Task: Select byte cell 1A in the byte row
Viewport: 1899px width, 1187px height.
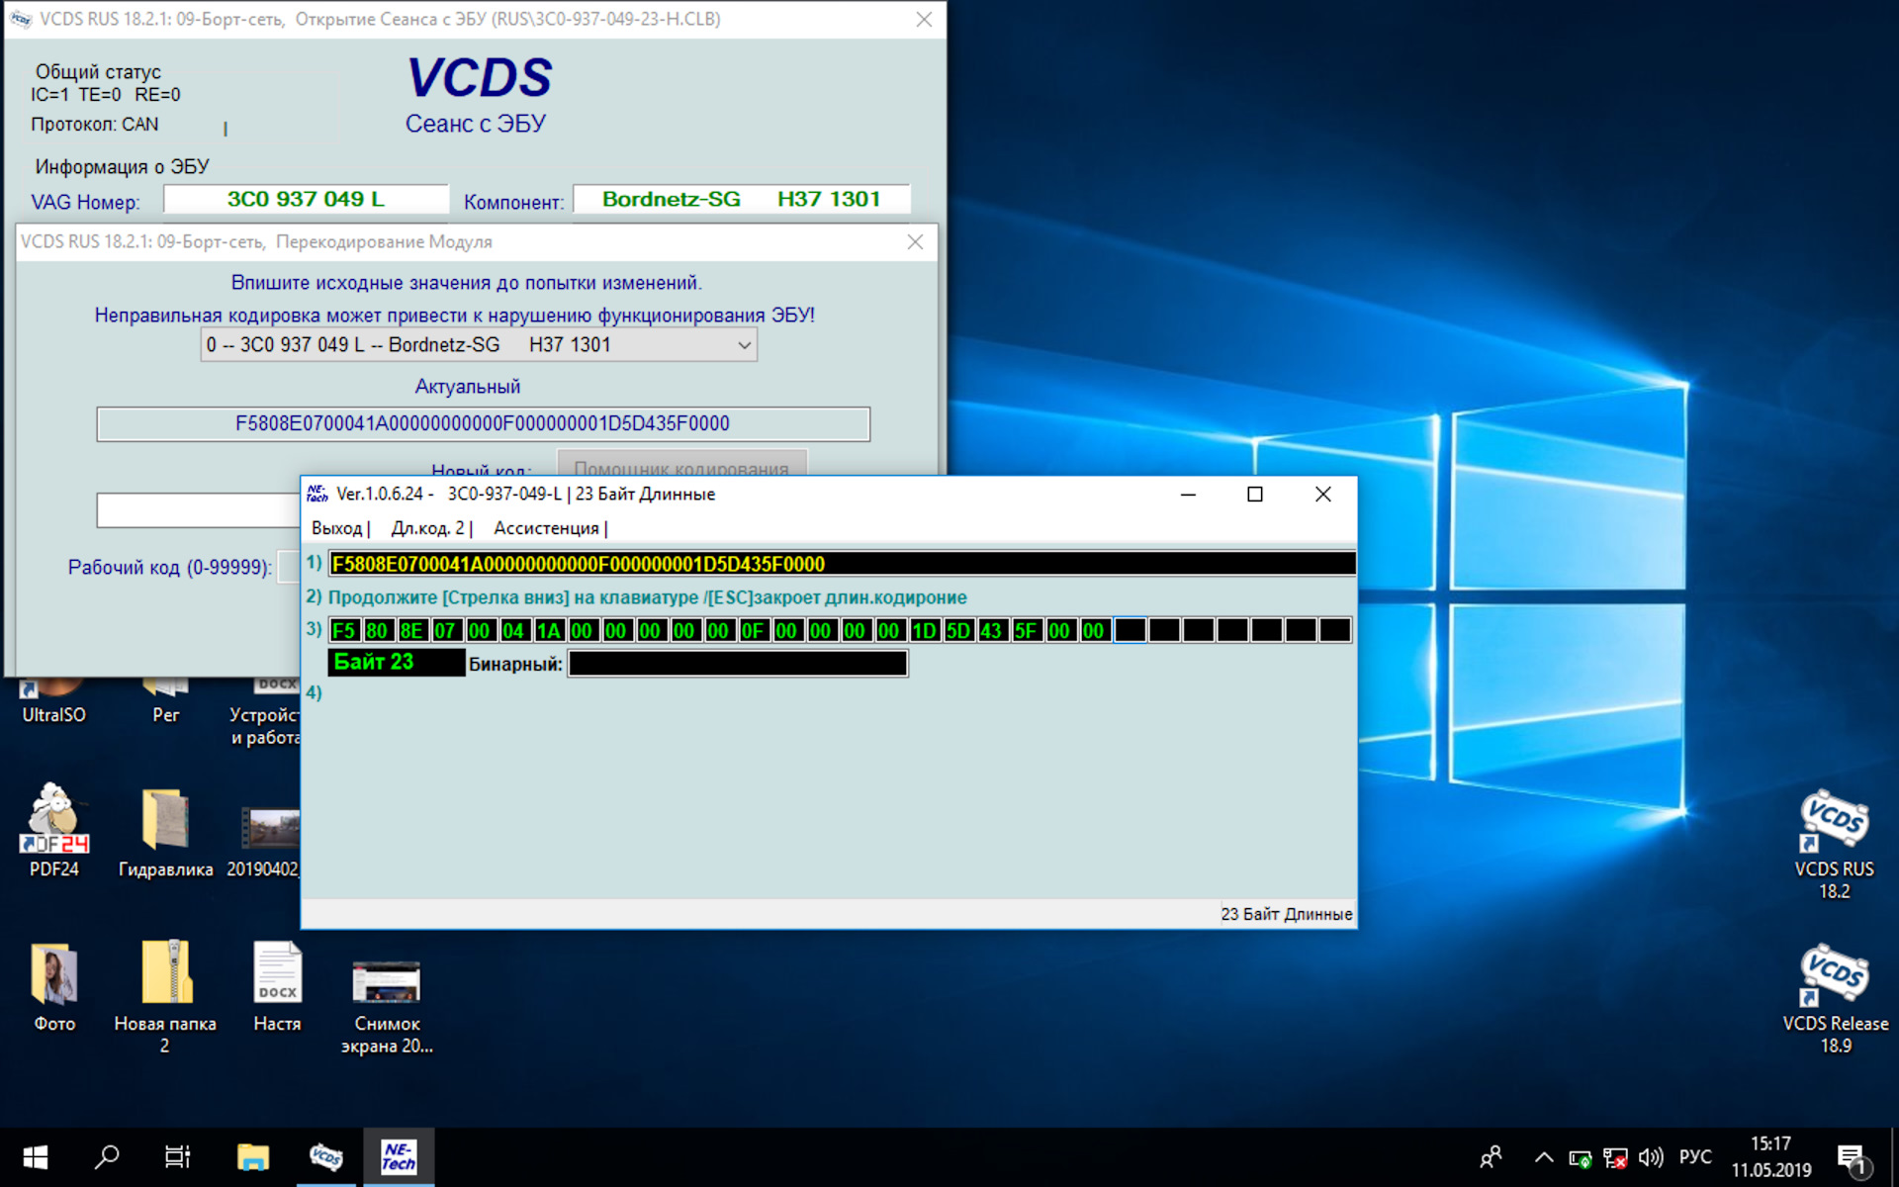Action: click(x=549, y=630)
